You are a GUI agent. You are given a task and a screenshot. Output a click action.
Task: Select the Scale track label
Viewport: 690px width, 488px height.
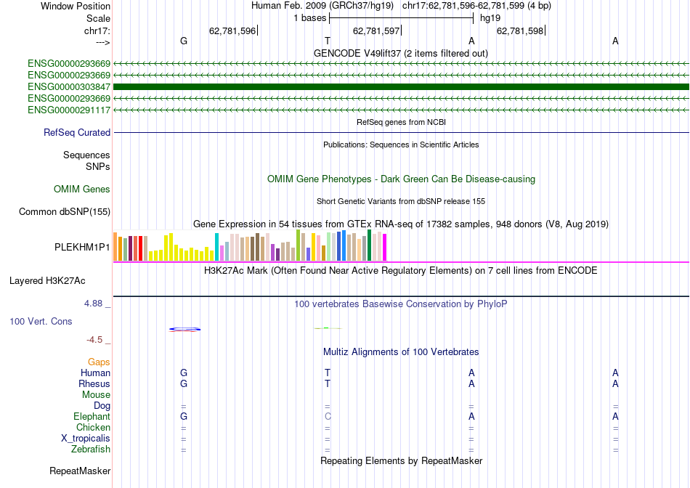pos(98,18)
